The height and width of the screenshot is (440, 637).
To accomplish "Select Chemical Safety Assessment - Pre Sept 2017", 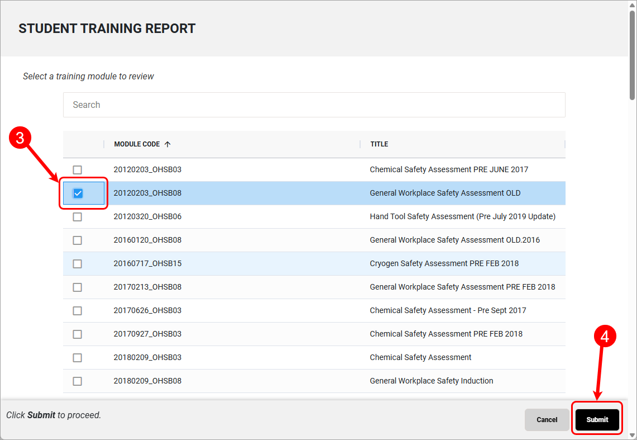I will click(x=448, y=311).
